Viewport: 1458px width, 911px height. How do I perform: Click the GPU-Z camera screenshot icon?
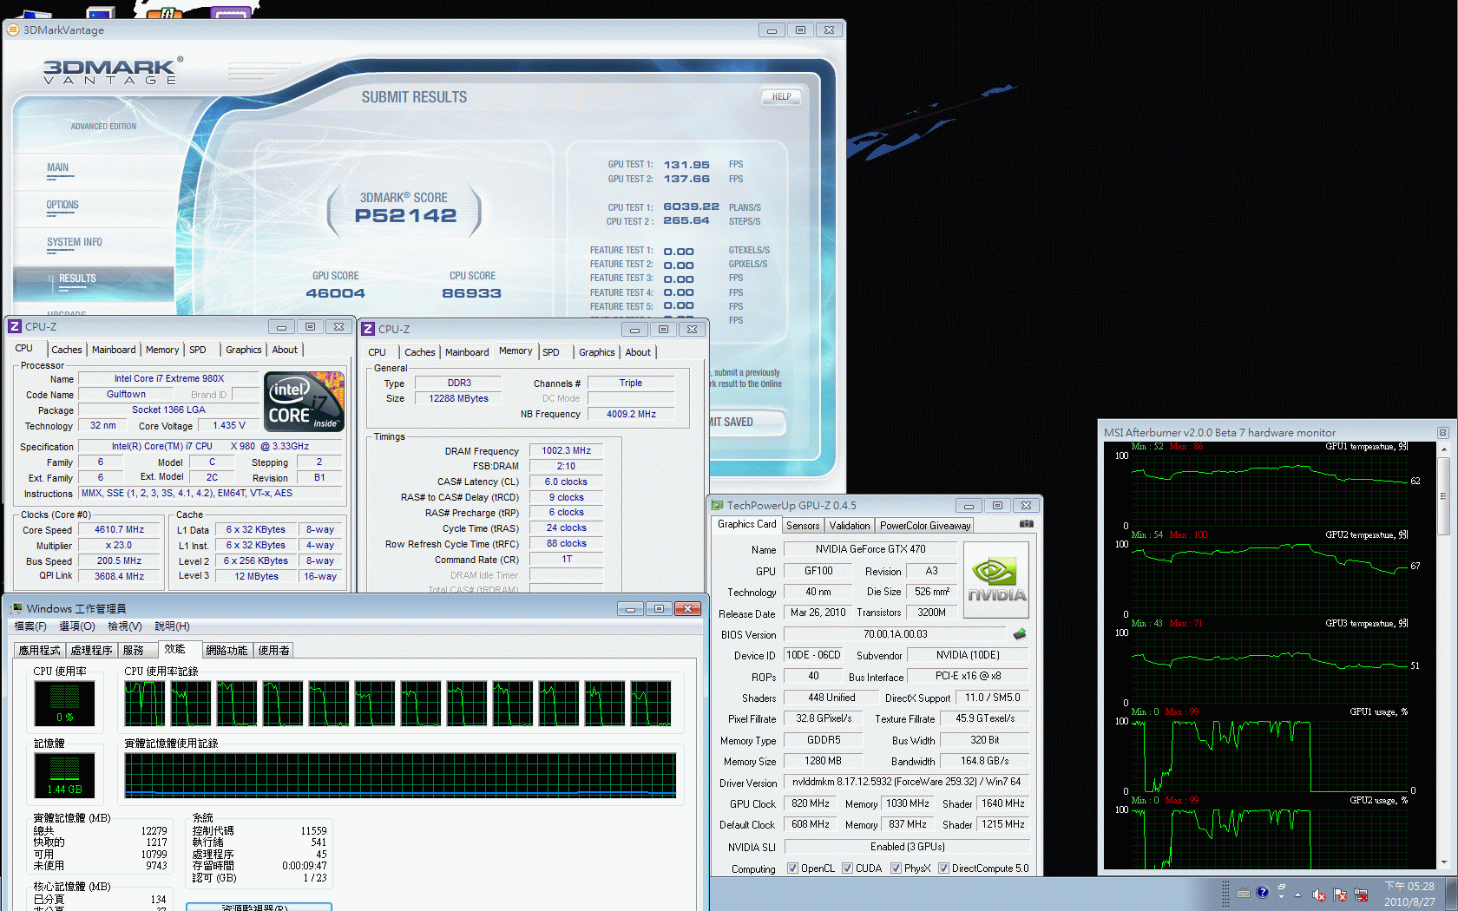coord(1026,524)
